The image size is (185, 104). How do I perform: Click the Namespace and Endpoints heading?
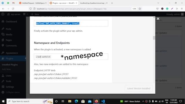point(52,43)
